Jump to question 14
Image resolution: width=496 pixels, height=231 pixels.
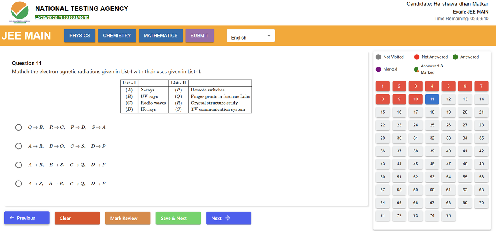point(482,99)
